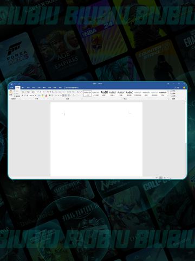This screenshot has height=261, width=195.
Task: Expand the styles gallery with the More arrow
Action: [x=168, y=96]
